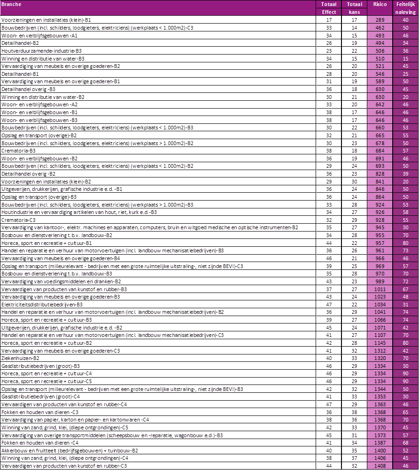Select row Crematoria-B3
Screen dimensions: 419x470
pyautogui.click(x=209, y=151)
